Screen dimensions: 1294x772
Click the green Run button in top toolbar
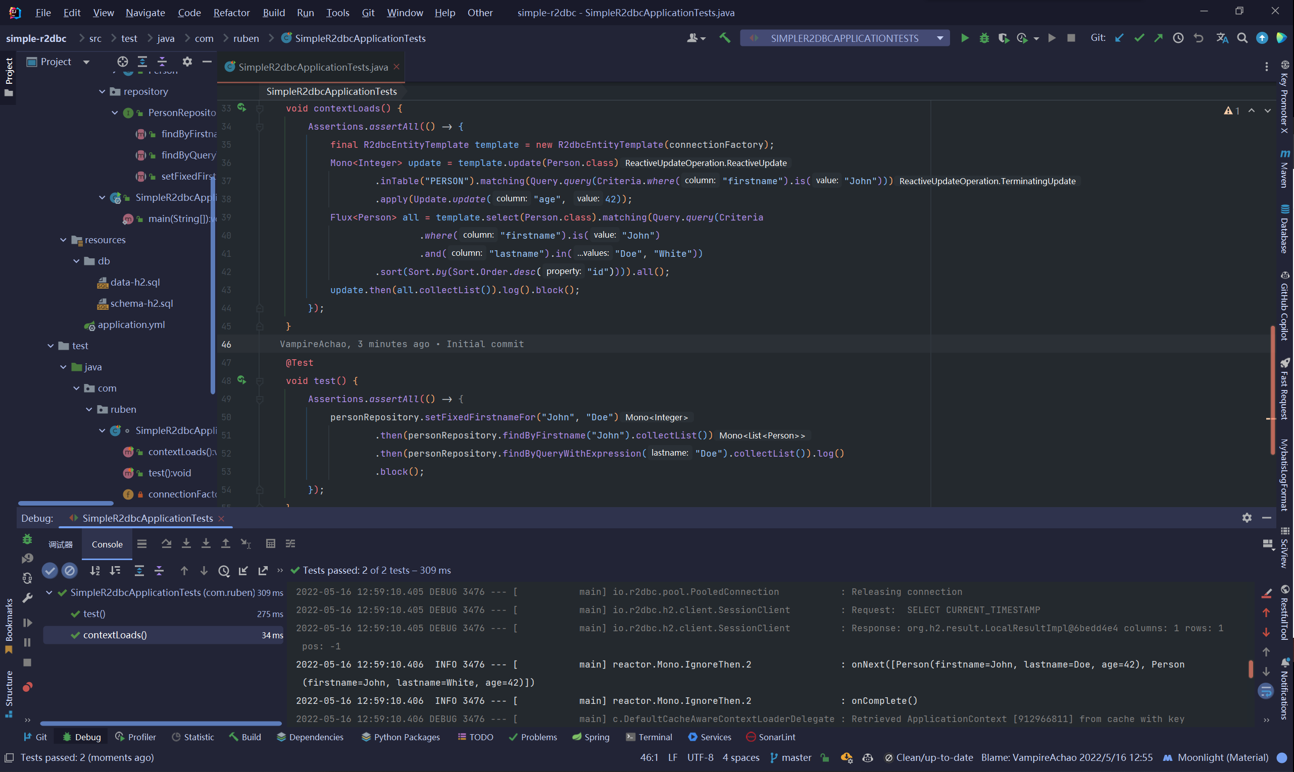click(x=964, y=38)
